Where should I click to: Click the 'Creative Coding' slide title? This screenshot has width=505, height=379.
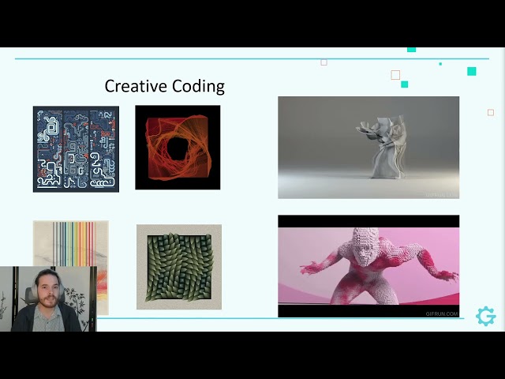coord(165,86)
